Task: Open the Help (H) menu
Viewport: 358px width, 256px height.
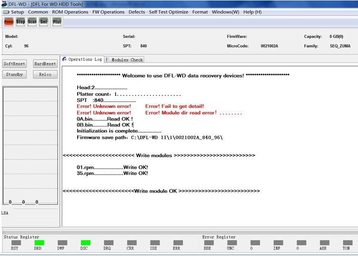Action: click(252, 12)
